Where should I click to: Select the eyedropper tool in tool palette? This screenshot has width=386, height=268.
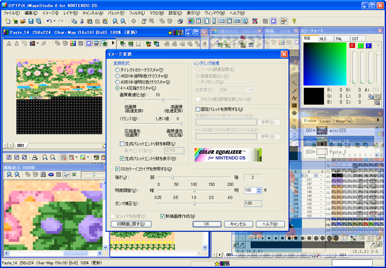[294, 91]
